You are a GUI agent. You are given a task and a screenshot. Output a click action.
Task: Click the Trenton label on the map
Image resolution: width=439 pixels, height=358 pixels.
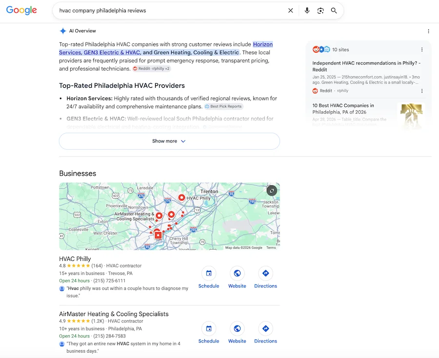209,192
